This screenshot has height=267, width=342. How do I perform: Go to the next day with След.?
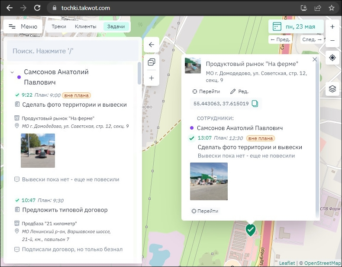pos(312,39)
